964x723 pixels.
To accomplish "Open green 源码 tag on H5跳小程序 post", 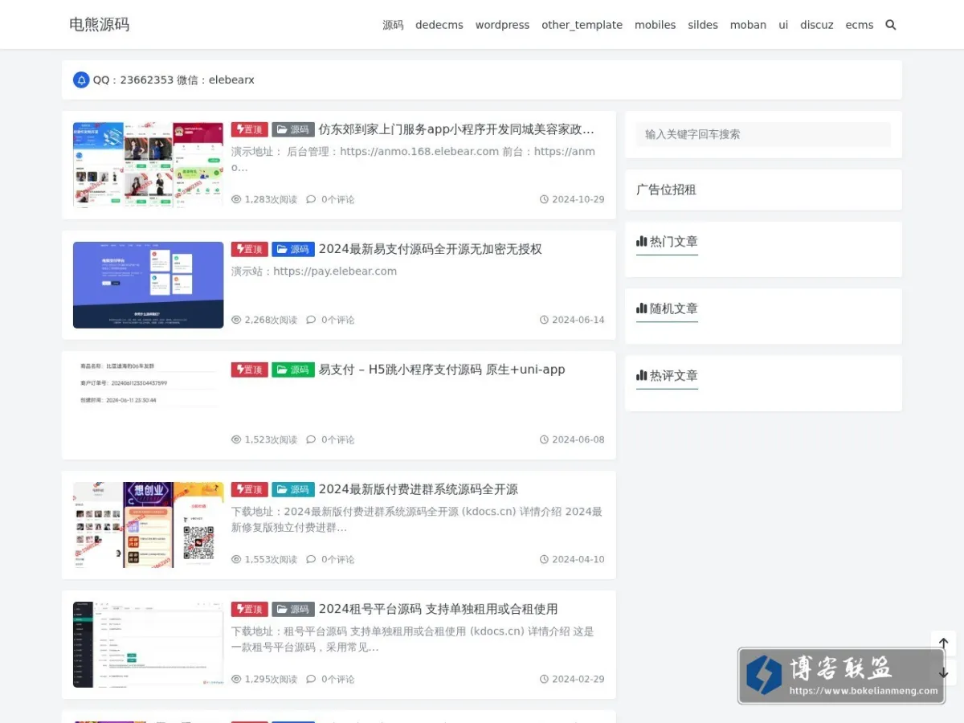I will tap(293, 370).
